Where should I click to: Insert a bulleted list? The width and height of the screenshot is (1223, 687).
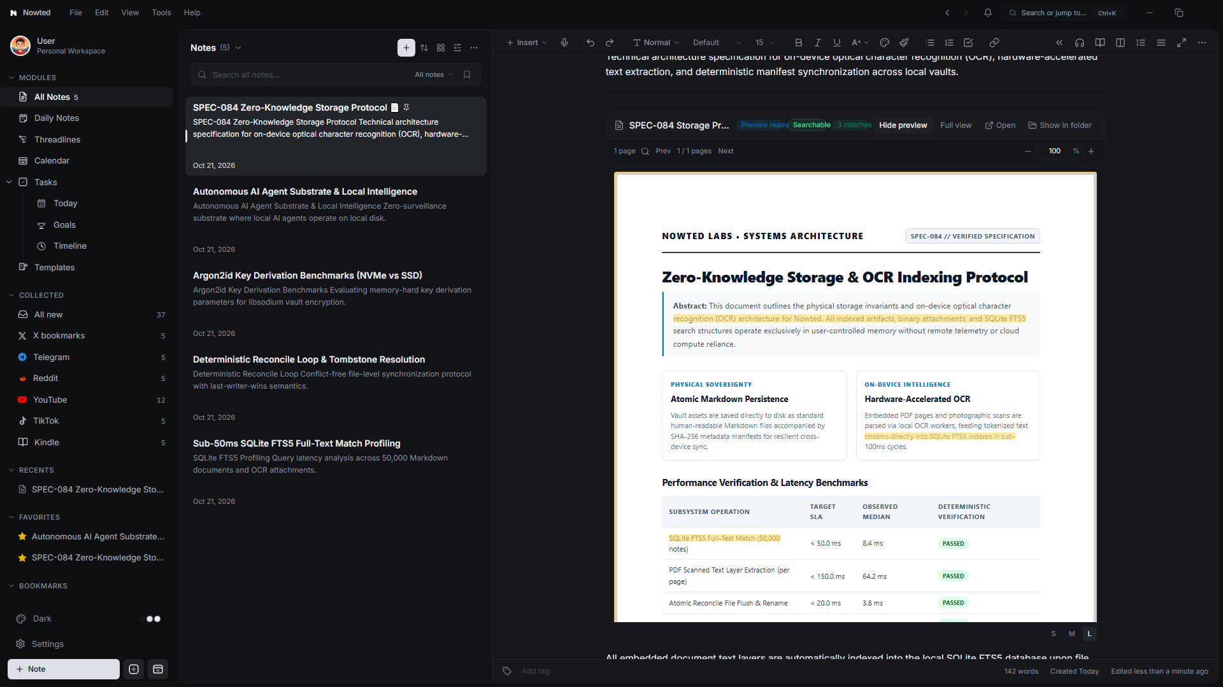930,43
